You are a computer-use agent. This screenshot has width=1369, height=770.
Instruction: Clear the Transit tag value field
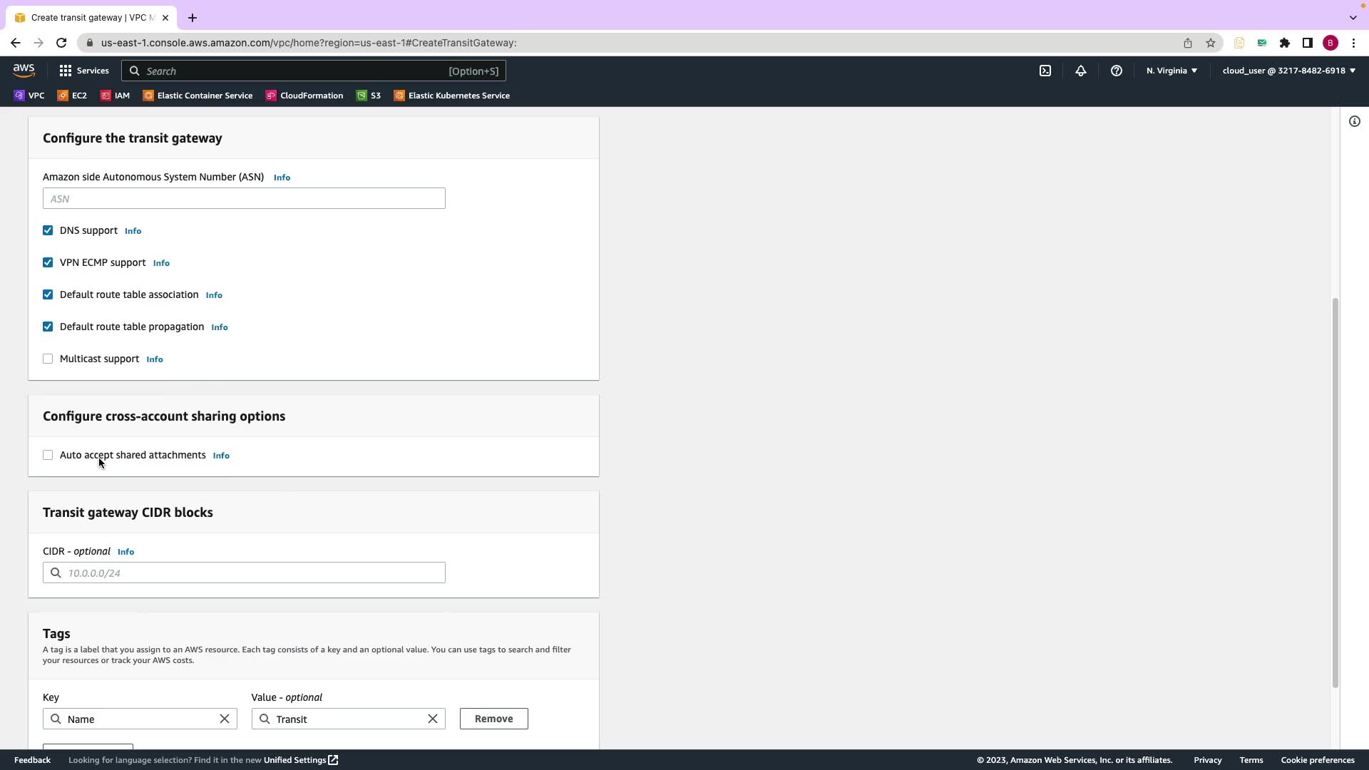(x=432, y=719)
